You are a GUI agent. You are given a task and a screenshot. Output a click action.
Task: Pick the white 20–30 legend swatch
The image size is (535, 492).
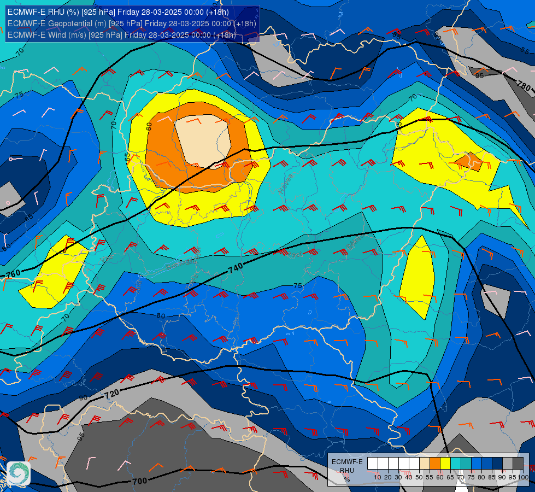[x=393, y=464]
